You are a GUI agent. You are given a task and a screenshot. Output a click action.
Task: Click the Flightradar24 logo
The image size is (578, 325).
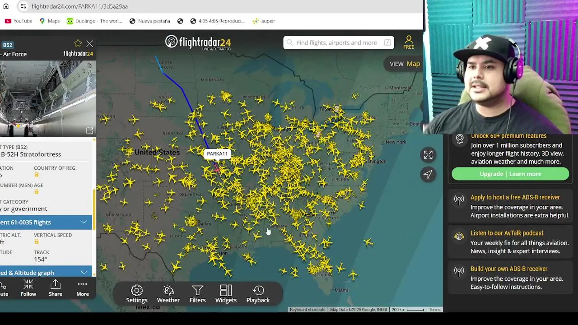[x=198, y=43]
